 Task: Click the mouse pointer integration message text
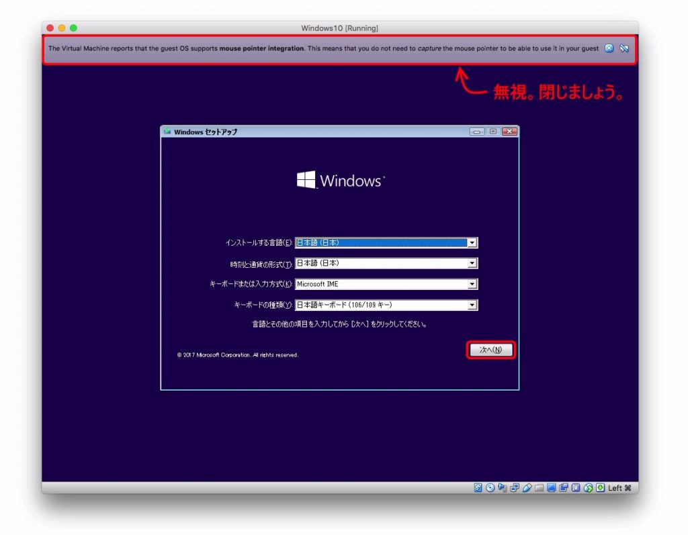323,48
